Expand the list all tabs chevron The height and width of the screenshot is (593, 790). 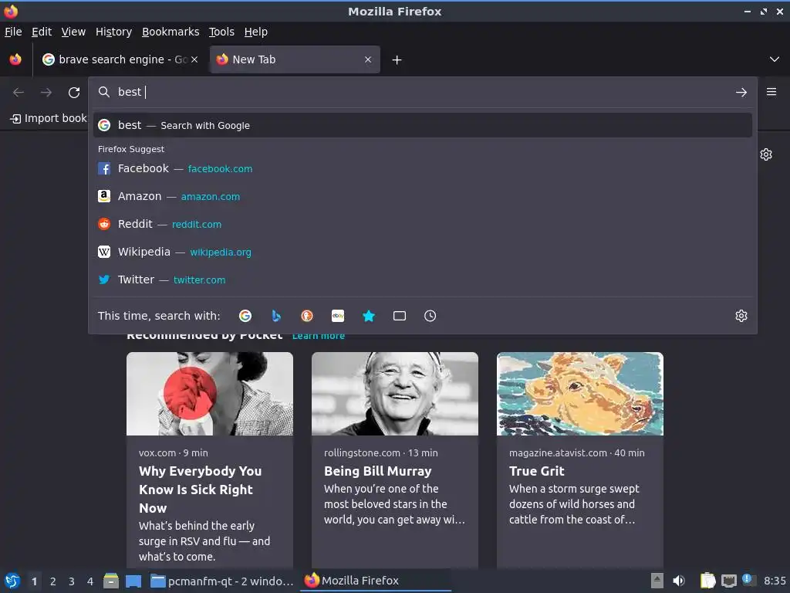pos(775,59)
